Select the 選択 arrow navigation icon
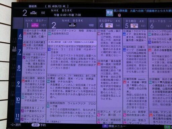Screen dimensions: 172x129 click(12, 125)
